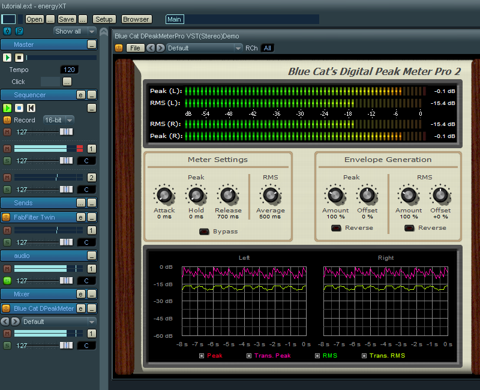Screen dimensions: 480x390
Task: Collapse the Mixer panel
Action: [x=92, y=294]
